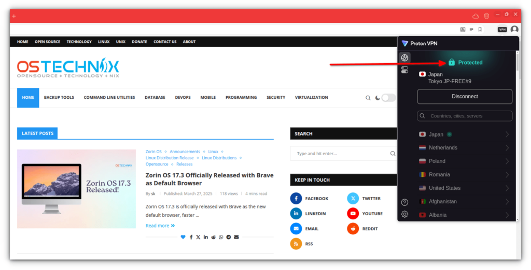Click the Proton VPN panel scrollbar
The height and width of the screenshot is (270, 531).
coord(517,61)
